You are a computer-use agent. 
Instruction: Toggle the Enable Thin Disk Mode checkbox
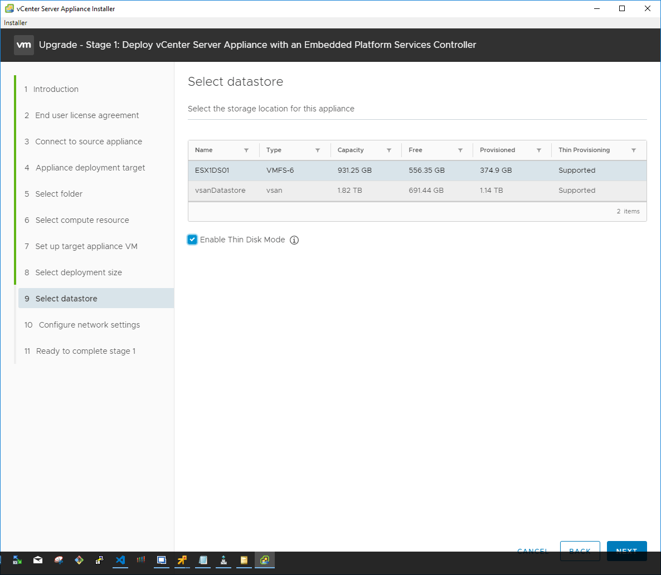point(192,240)
